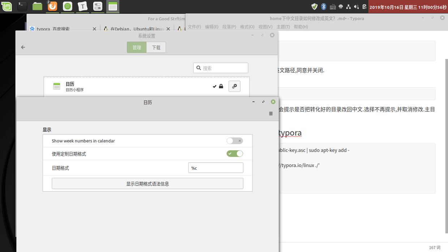
Task: Enable Show week numbers in calendar
Action: click(234, 141)
